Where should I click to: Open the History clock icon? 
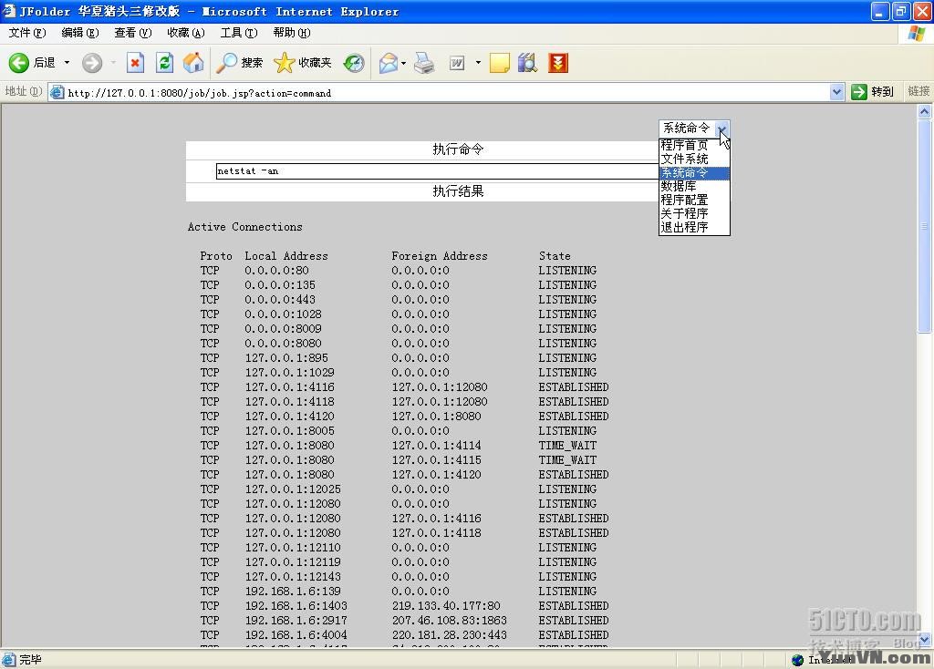pyautogui.click(x=354, y=63)
